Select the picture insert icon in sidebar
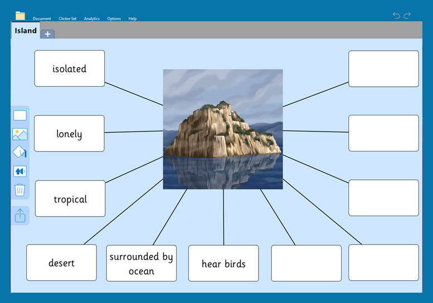433x303 pixels. 20,134
